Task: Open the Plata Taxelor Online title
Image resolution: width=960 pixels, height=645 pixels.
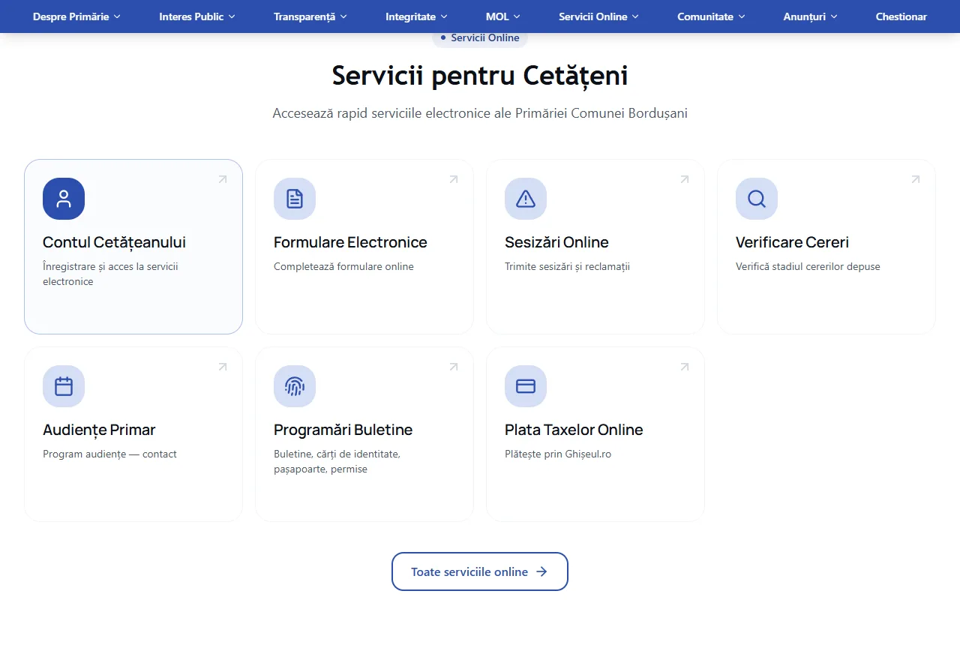Action: 574,430
